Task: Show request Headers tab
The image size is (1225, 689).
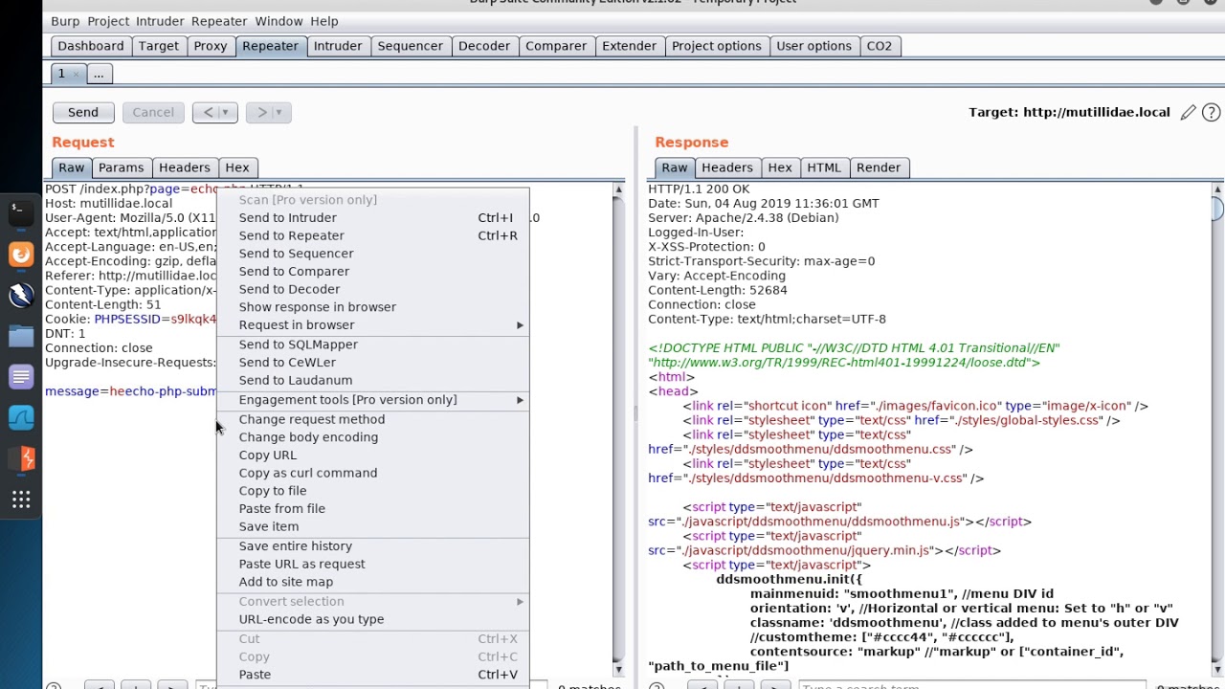Action: pos(184,167)
